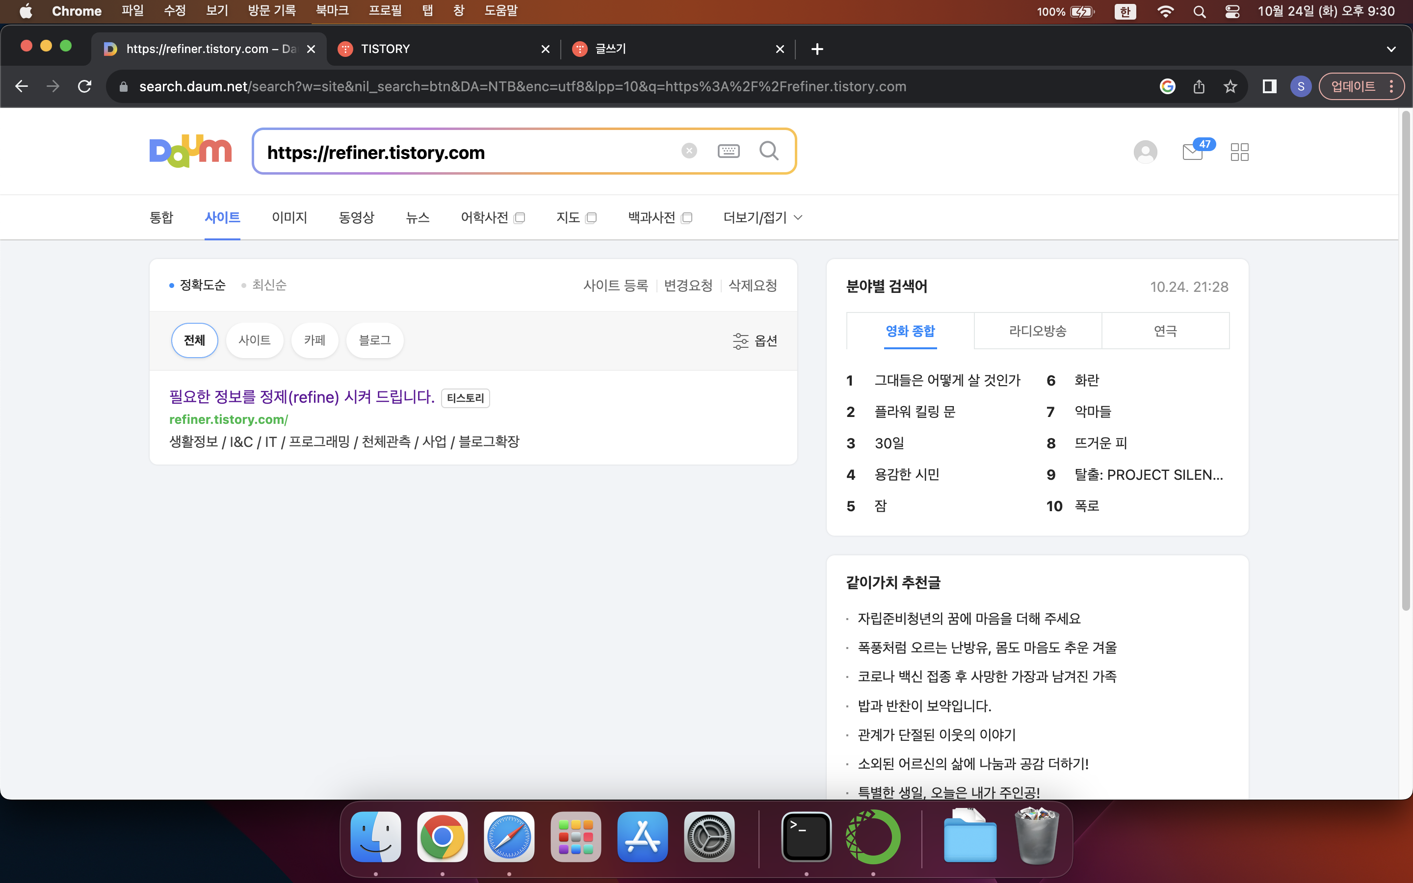Open the refiner.tistory.com result title link

301,397
